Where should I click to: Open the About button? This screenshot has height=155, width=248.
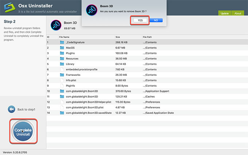(x=238, y=13)
